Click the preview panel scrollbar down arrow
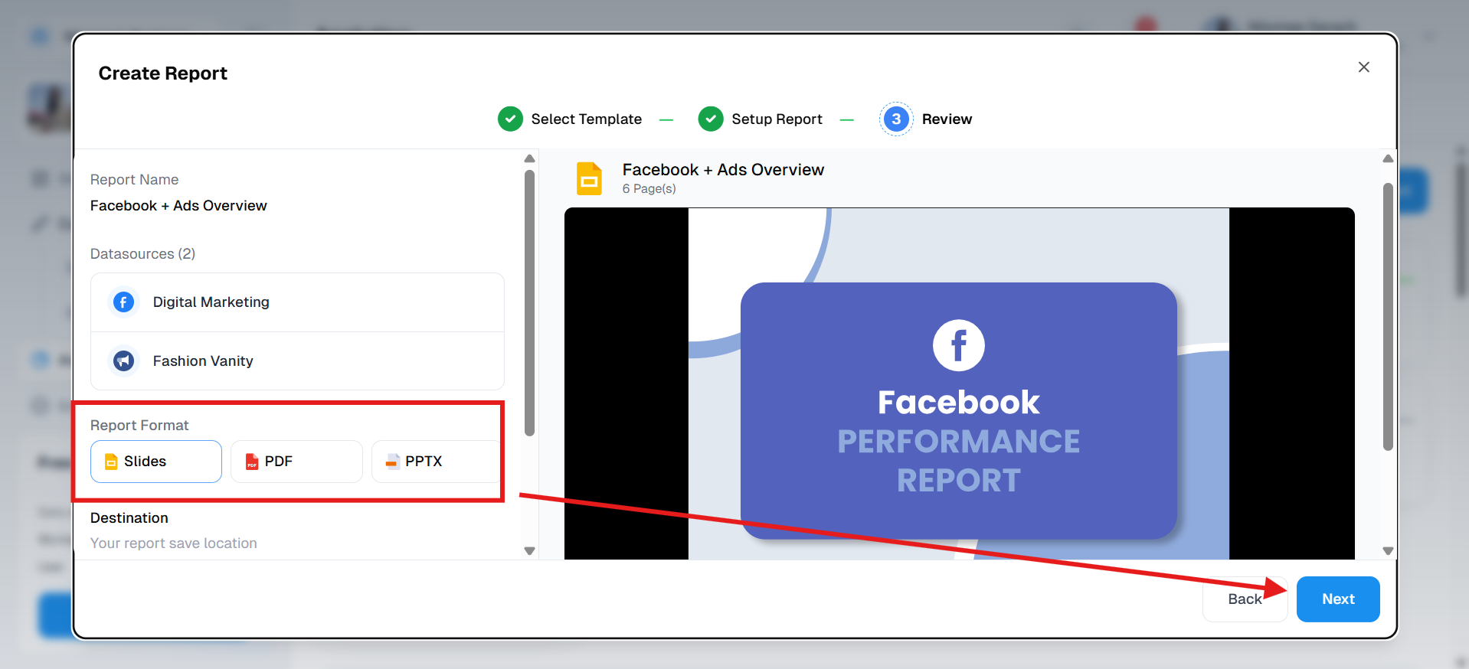The image size is (1469, 669). (x=1388, y=551)
